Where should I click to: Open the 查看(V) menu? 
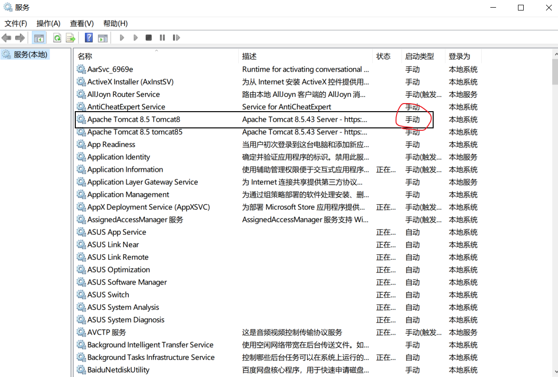82,23
